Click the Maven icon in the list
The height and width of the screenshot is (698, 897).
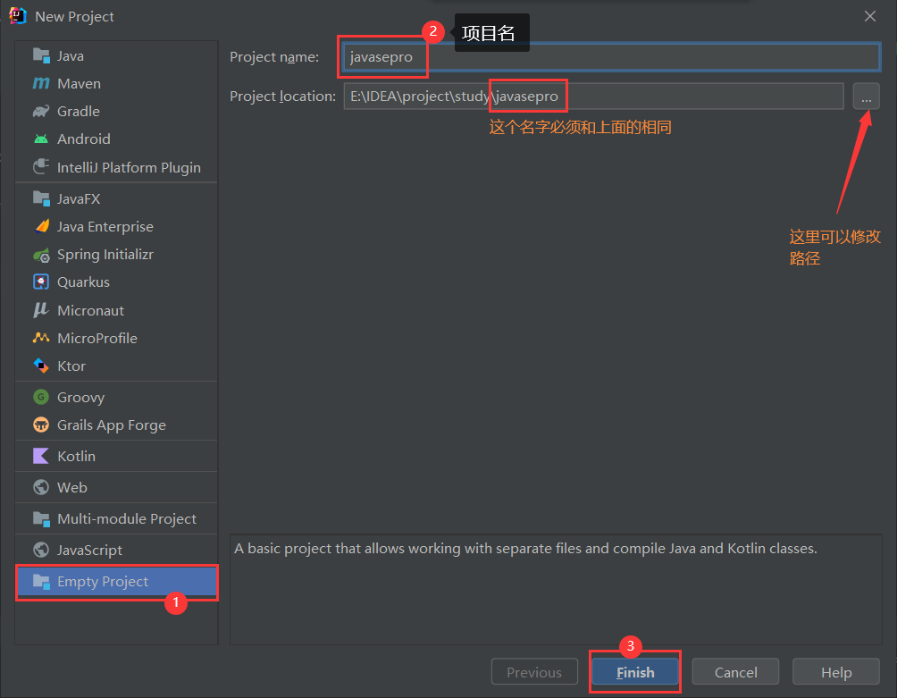click(x=41, y=83)
